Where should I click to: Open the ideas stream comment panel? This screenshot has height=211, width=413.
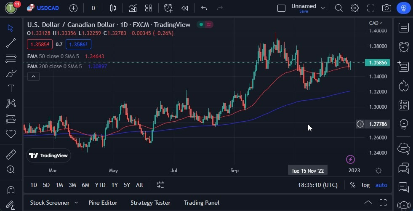coord(403,187)
